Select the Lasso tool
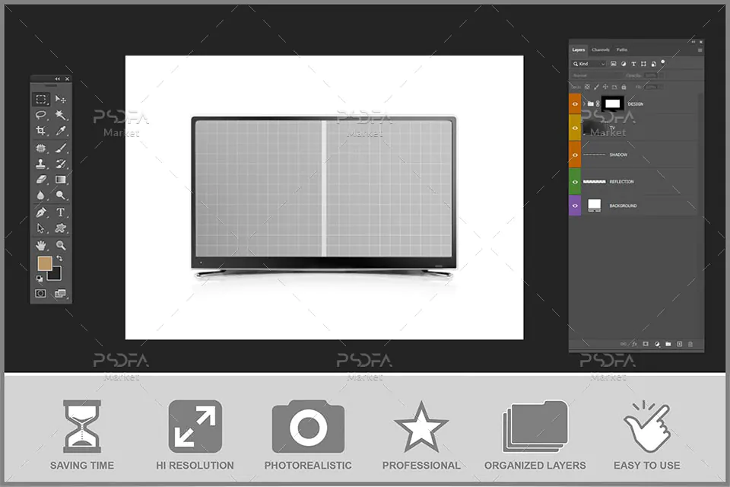 point(41,115)
